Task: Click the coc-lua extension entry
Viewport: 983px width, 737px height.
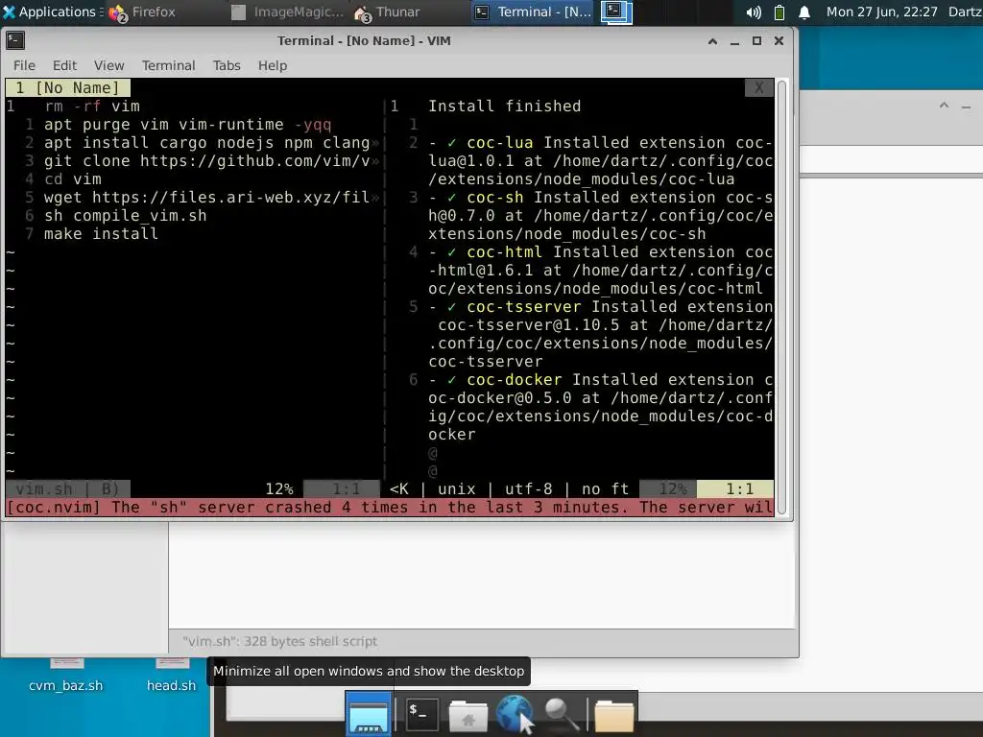Action: pos(601,161)
